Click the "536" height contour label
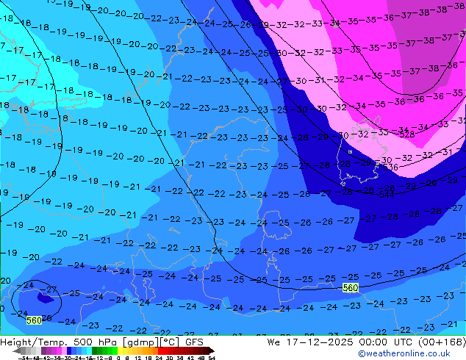Viewport: 466px width, 360px height. (x=390, y=168)
